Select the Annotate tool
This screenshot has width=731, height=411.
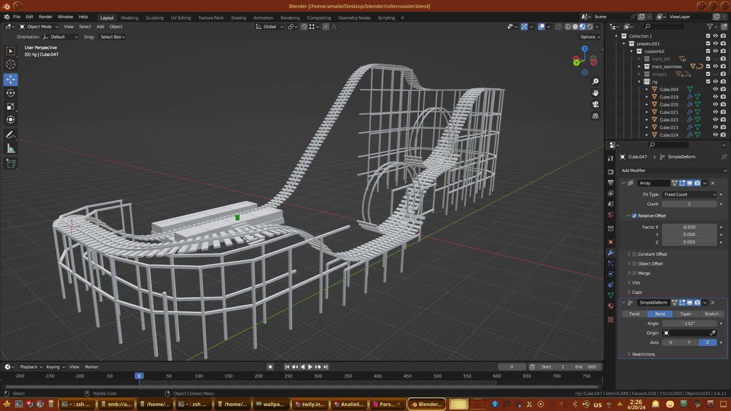[x=11, y=135]
